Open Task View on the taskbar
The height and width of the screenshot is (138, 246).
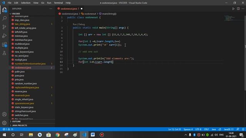(22, 135)
